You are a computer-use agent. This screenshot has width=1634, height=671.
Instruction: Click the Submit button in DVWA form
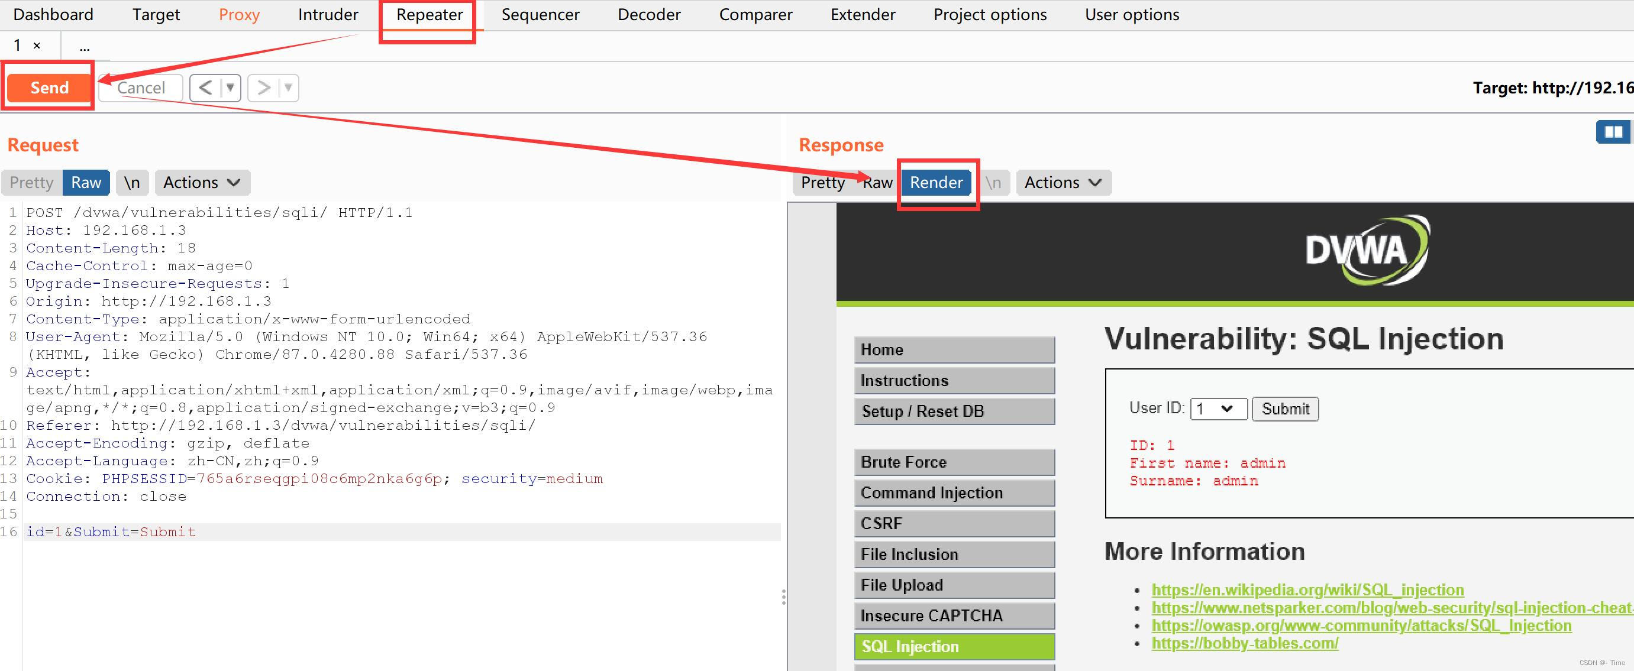(x=1285, y=409)
